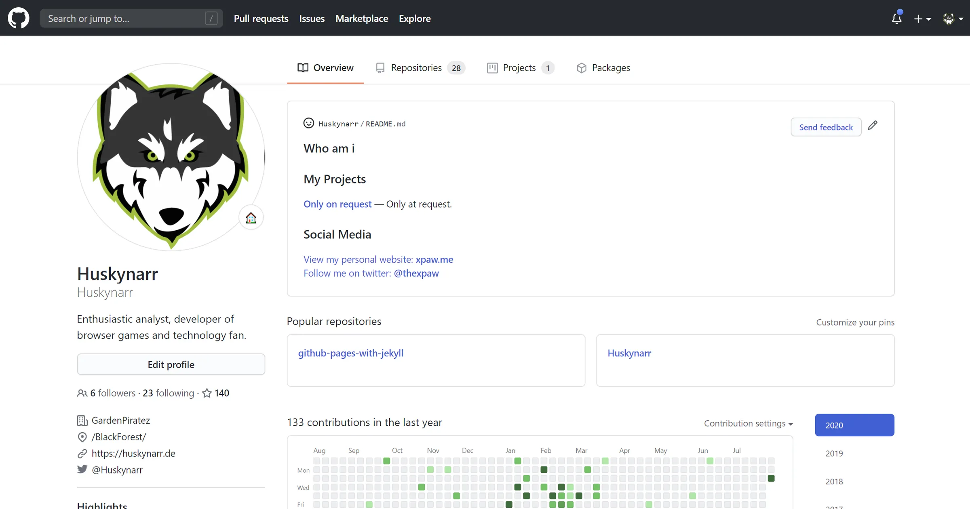Click the pencil edit README icon
This screenshot has height=509, width=970.
(x=873, y=125)
